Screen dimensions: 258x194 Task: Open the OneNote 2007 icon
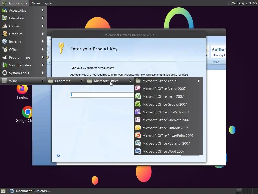(x=138, y=120)
